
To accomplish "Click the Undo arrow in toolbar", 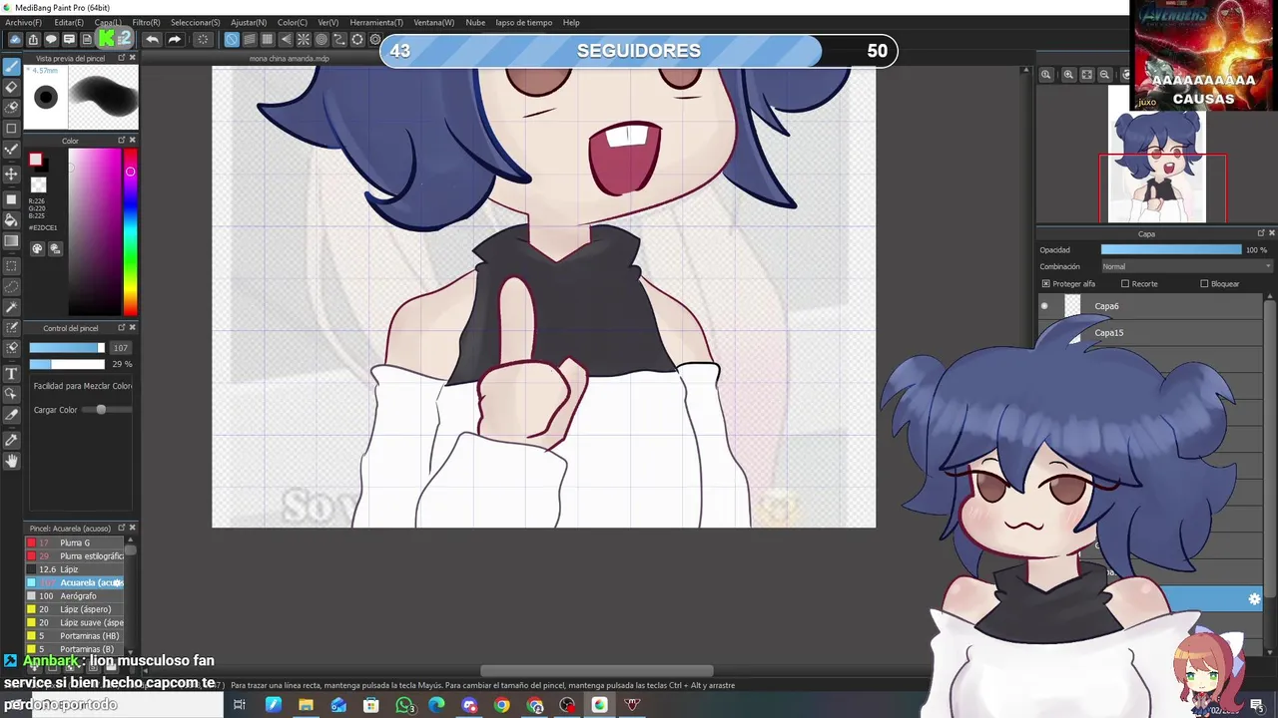I will pyautogui.click(x=152, y=40).
